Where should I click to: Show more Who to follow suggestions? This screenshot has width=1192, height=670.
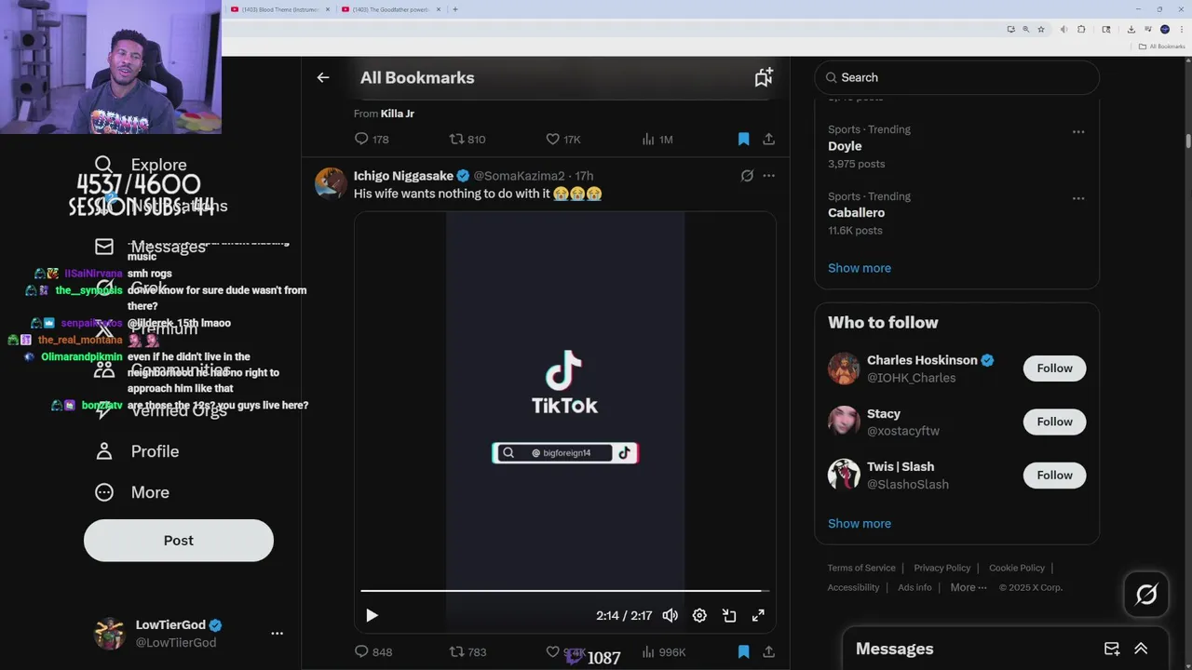click(x=859, y=524)
